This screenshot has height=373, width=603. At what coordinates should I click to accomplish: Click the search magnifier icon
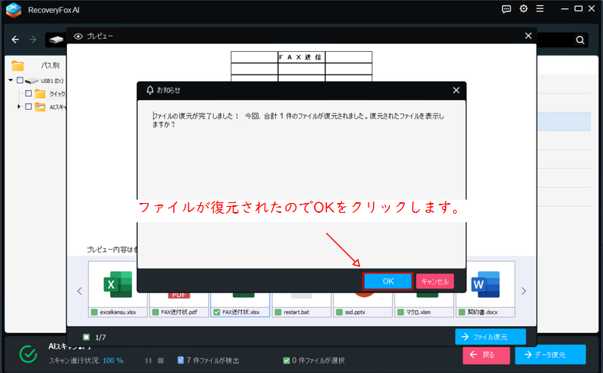(x=580, y=40)
